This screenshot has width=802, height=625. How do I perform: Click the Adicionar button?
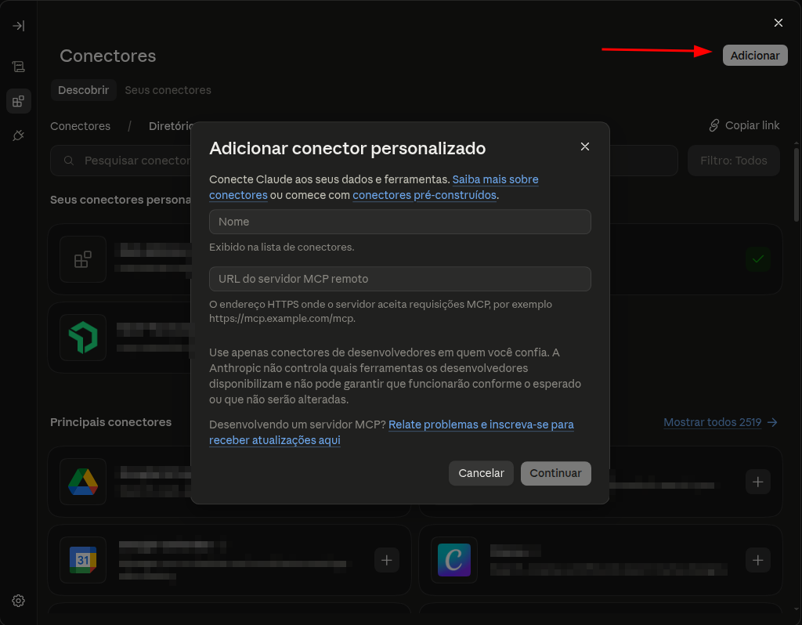point(755,56)
